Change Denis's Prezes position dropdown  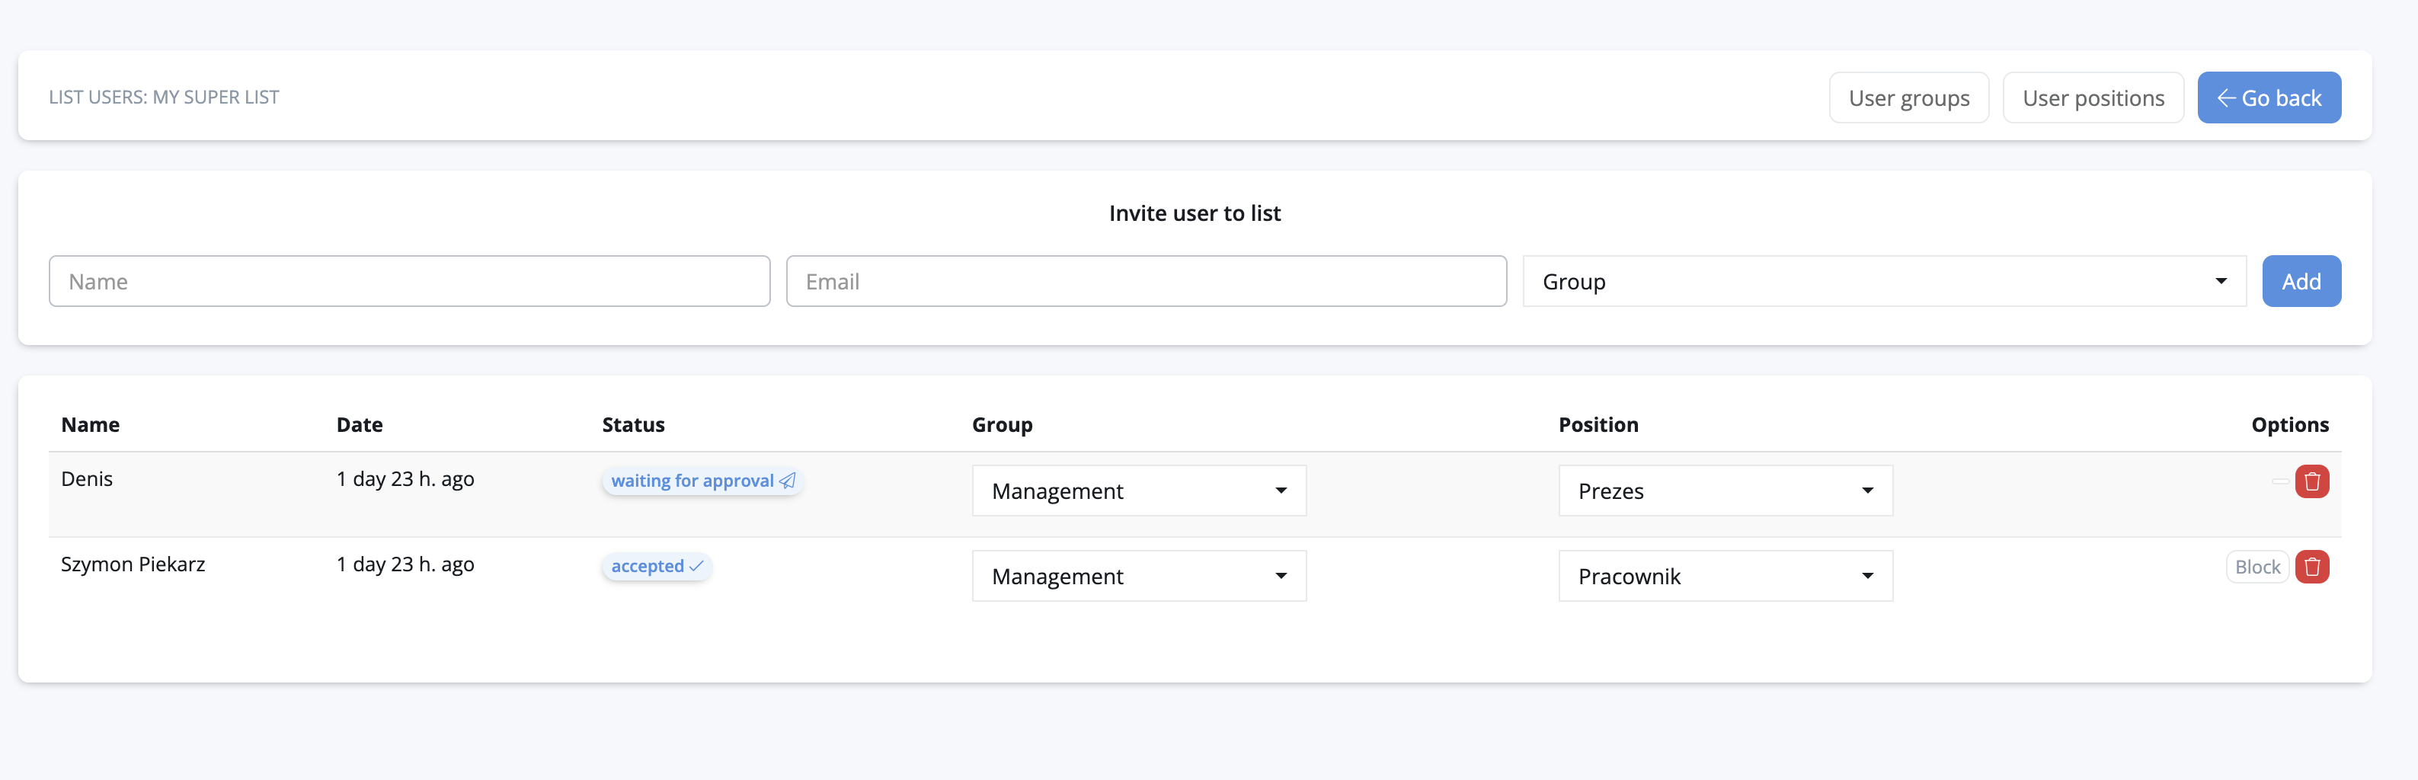tap(1724, 491)
